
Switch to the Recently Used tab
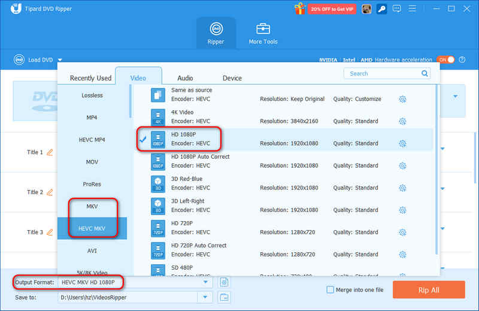coord(91,78)
